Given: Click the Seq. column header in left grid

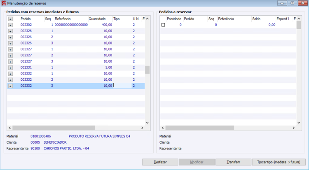Looking at the screenshot, I should coord(49,19).
